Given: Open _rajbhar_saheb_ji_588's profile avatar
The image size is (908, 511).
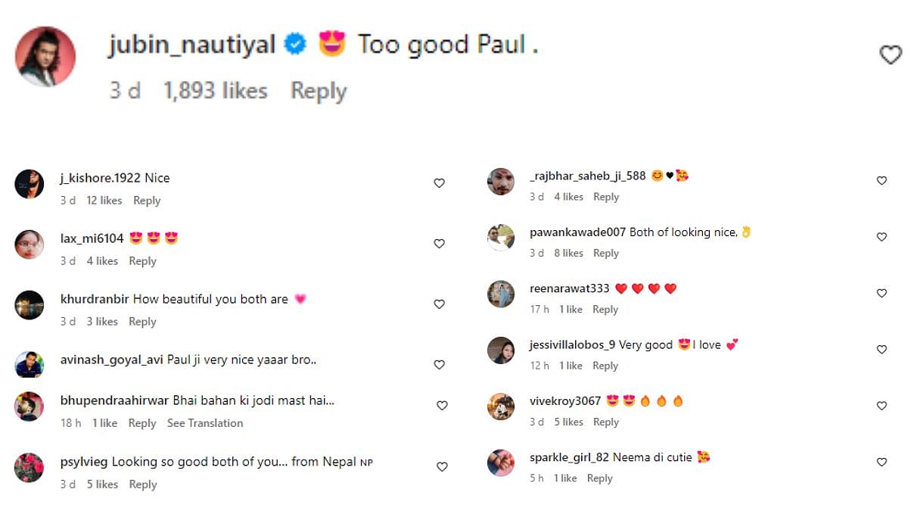Looking at the screenshot, I should pos(501,182).
